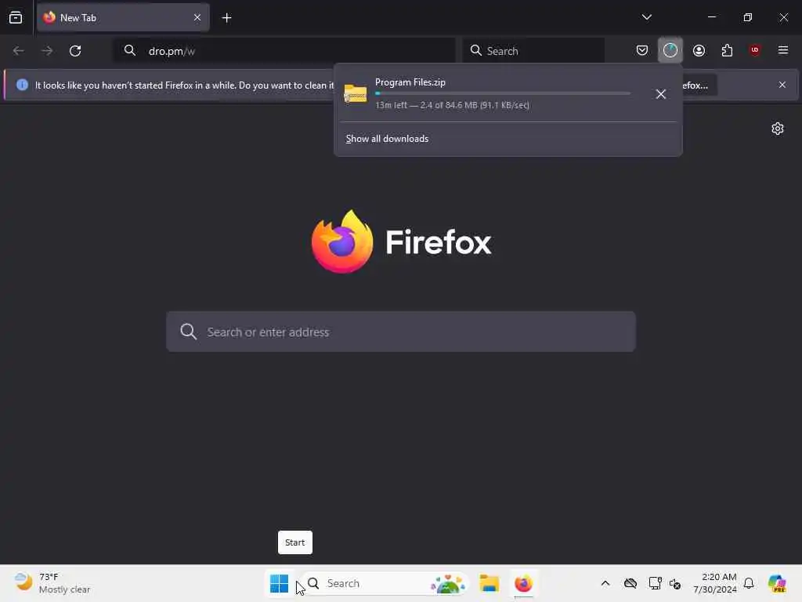The image size is (802, 602).
Task: Open the Copilot preview icon
Action: point(776,583)
